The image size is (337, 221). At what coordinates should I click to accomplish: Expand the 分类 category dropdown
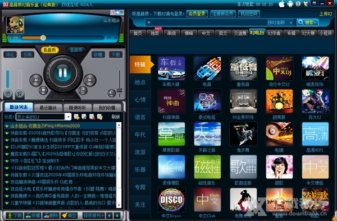pyautogui.click(x=68, y=117)
